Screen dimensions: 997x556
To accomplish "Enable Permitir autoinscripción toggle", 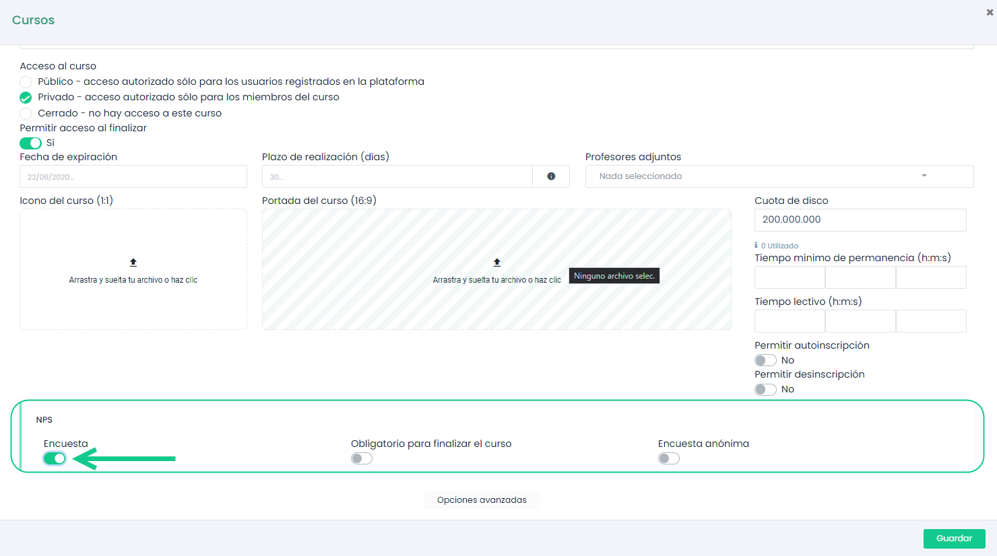I will (x=765, y=360).
